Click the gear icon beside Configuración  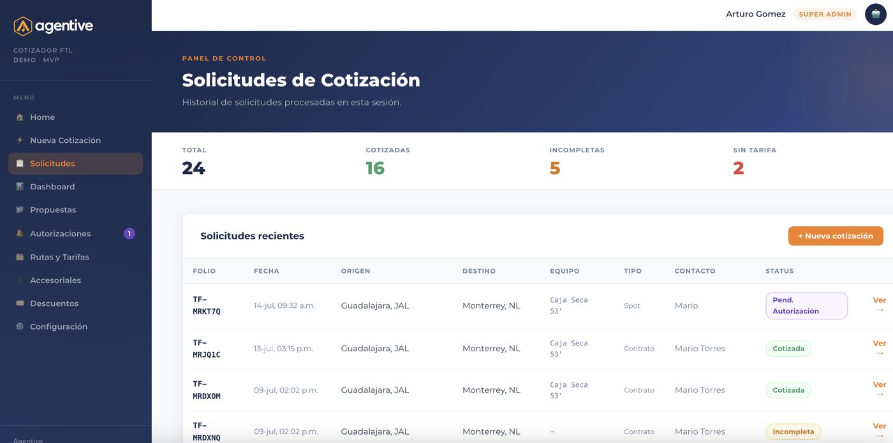click(x=20, y=326)
